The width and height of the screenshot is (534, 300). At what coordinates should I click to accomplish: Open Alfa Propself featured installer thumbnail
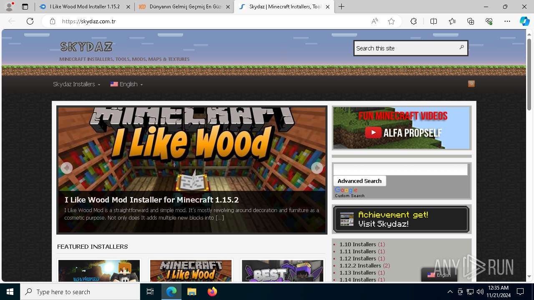(99, 270)
